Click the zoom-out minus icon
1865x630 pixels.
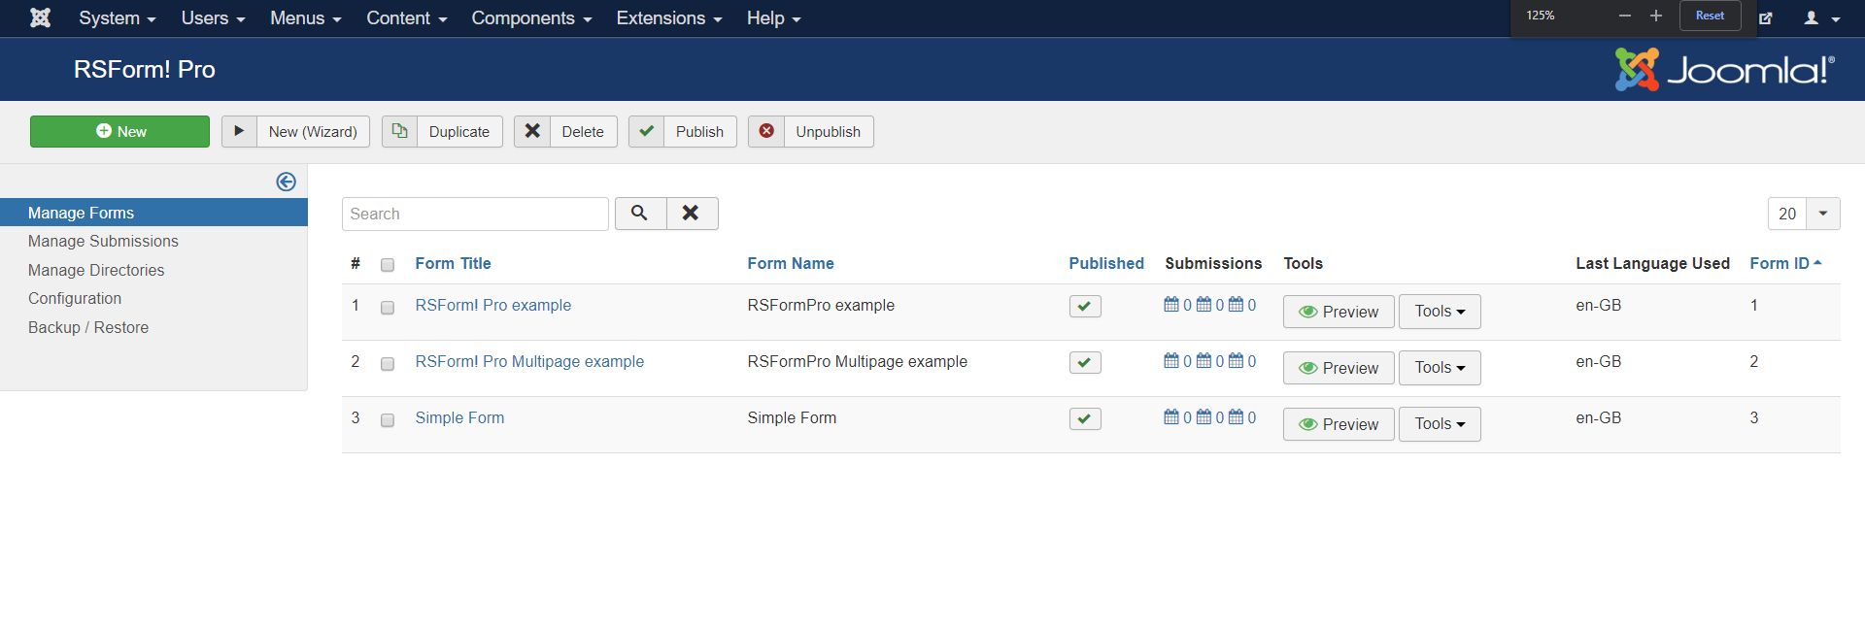(x=1624, y=16)
